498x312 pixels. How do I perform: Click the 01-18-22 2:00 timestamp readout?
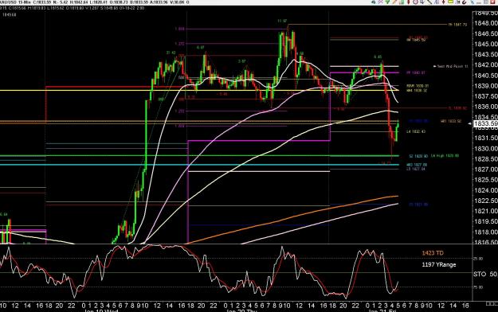(131, 8)
